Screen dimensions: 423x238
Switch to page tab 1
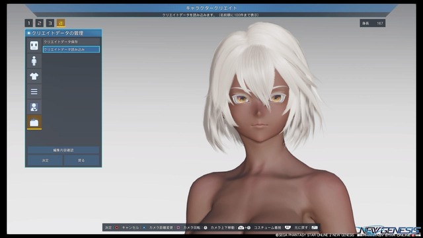coord(28,23)
